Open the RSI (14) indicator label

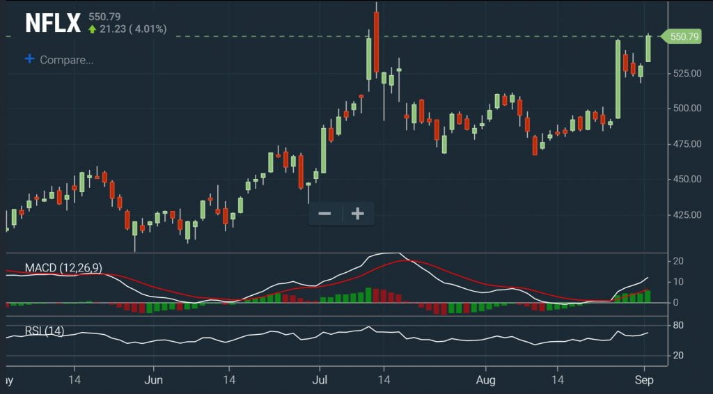[x=45, y=331]
